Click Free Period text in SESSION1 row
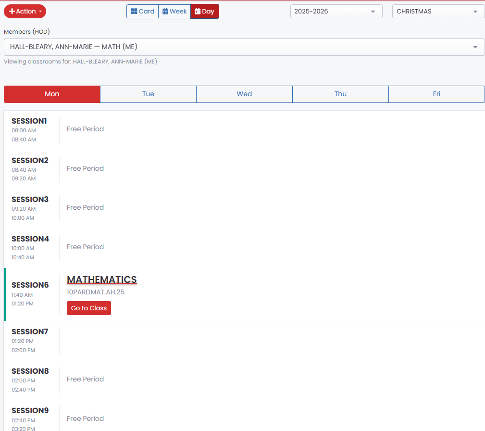Viewport: 485px width, 431px height. click(86, 129)
